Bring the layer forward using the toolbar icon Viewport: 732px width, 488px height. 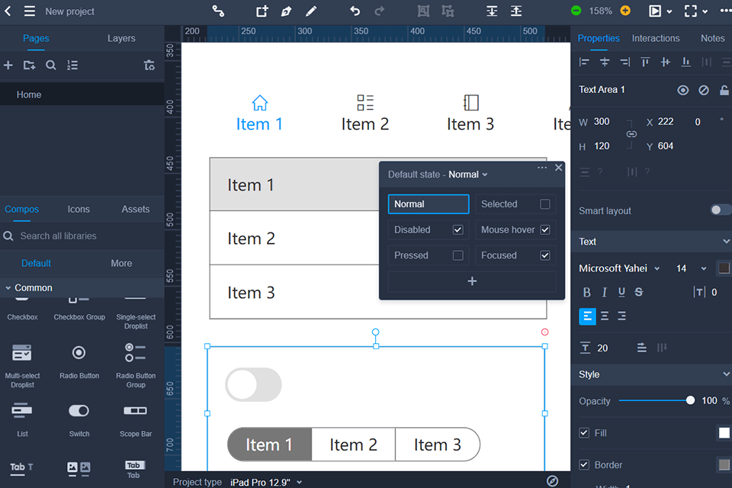[516, 11]
